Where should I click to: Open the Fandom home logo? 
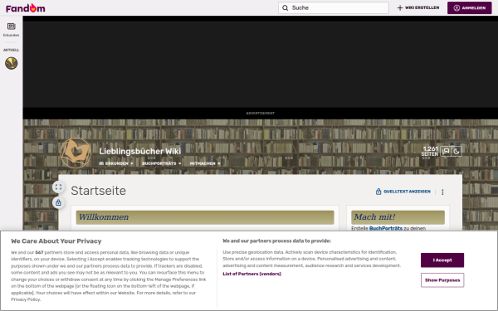[x=26, y=8]
